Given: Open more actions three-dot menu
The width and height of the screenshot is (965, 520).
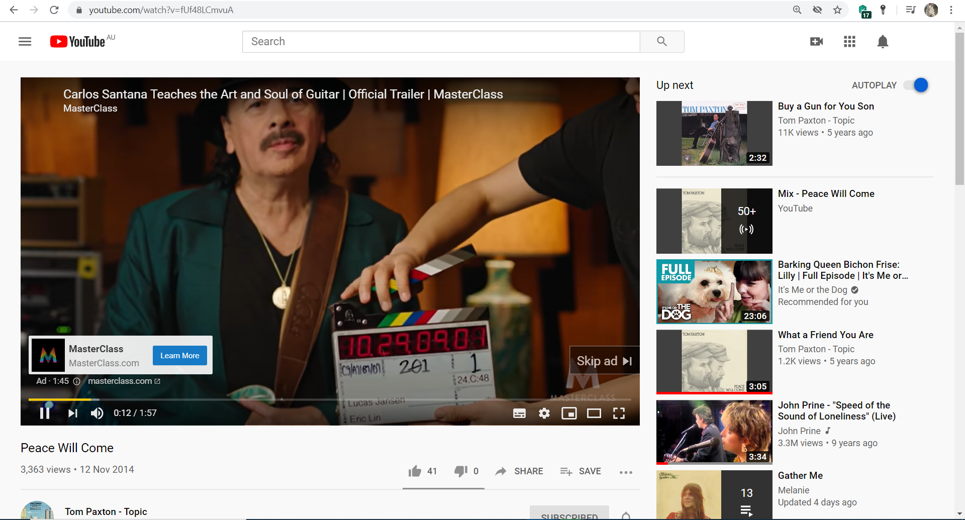Looking at the screenshot, I should pyautogui.click(x=626, y=472).
